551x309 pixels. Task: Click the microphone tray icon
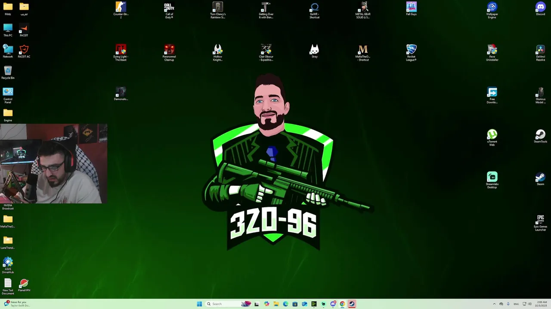pyautogui.click(x=508, y=304)
